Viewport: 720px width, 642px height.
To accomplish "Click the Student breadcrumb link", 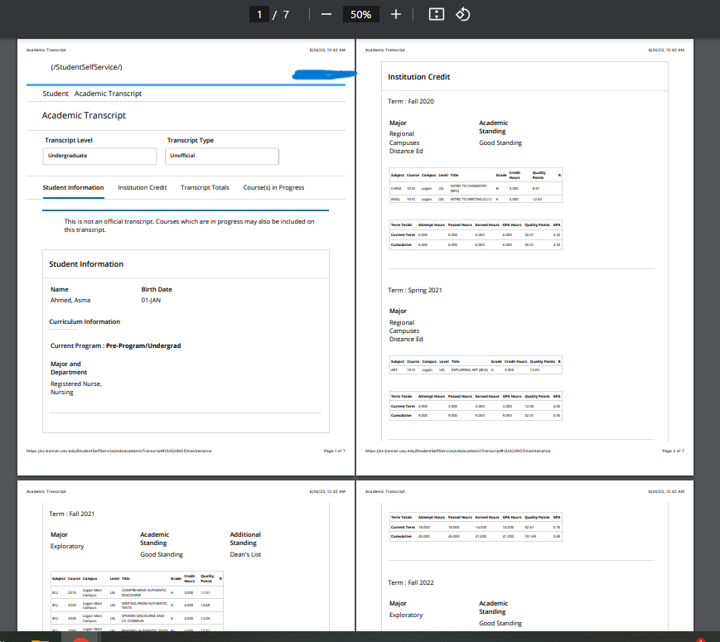I will (x=56, y=94).
